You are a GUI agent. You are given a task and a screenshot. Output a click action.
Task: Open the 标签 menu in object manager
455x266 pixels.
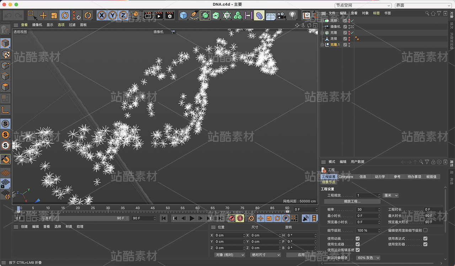click(x=376, y=13)
